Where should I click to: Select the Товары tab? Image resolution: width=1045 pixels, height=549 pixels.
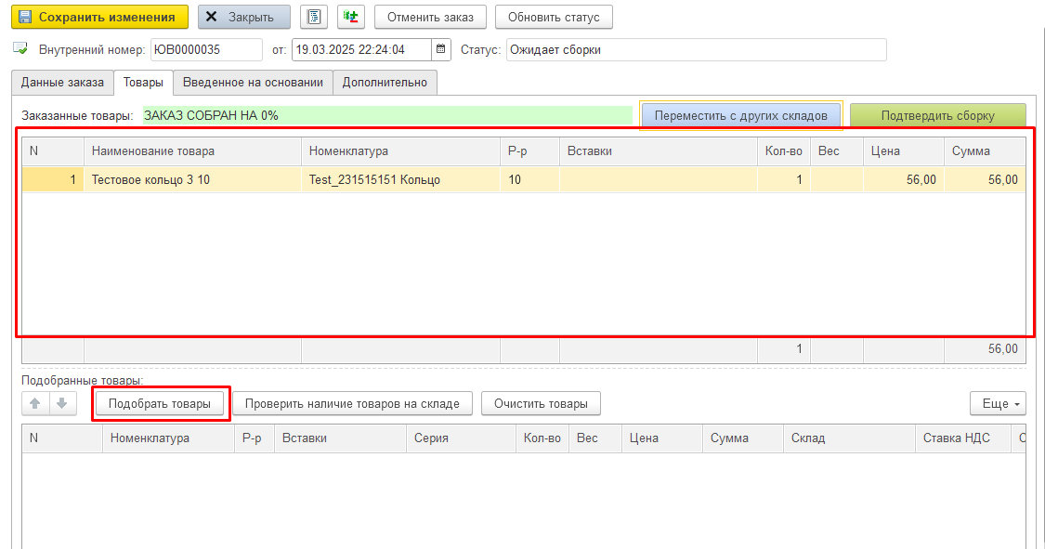click(x=143, y=82)
